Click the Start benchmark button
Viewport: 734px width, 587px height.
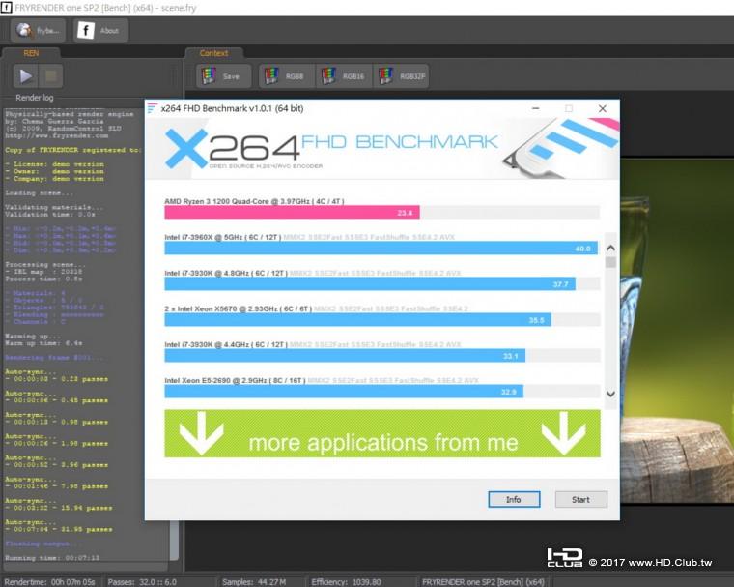[580, 499]
